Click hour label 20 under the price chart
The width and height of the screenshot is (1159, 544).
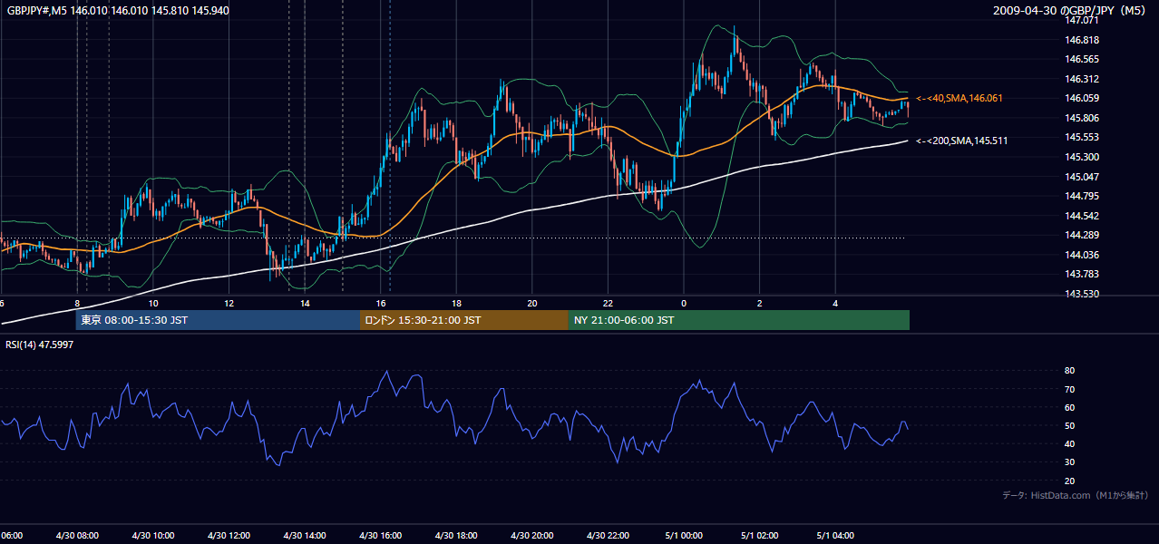(532, 304)
